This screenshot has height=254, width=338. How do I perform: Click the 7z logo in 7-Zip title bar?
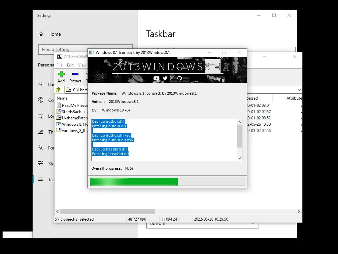[59, 57]
